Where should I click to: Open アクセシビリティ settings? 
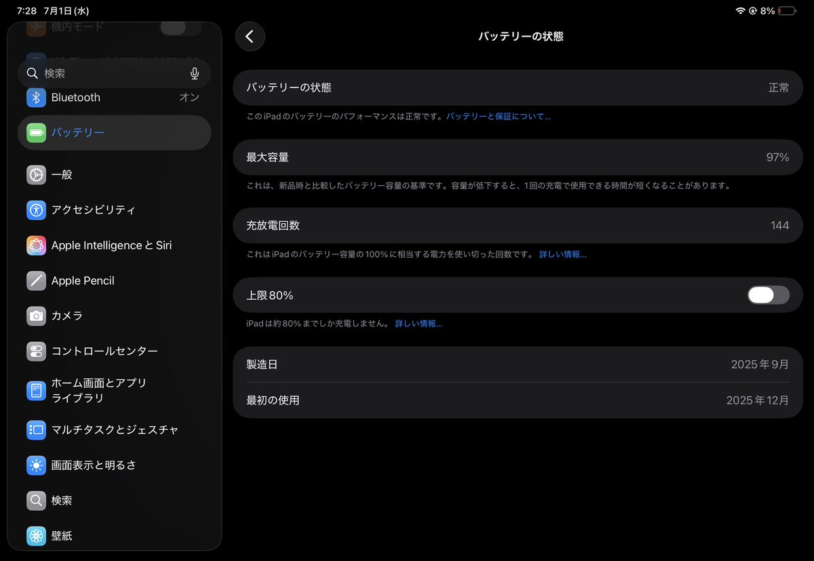[114, 210]
